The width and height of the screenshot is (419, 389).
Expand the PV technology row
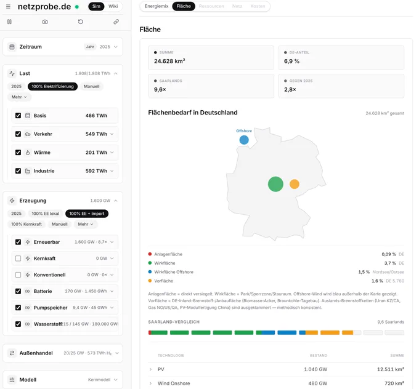point(151,369)
